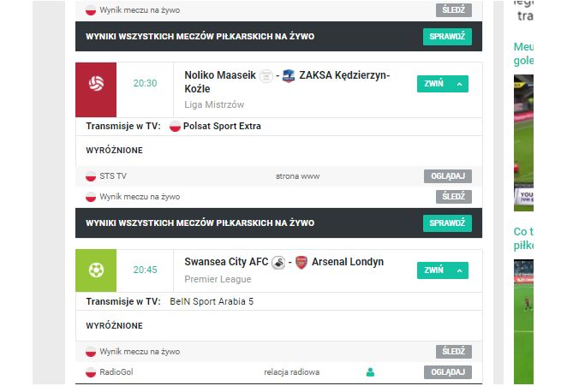The height and width of the screenshot is (386, 561).
Task: Click the volleyball sport icon
Action: pyautogui.click(x=96, y=84)
